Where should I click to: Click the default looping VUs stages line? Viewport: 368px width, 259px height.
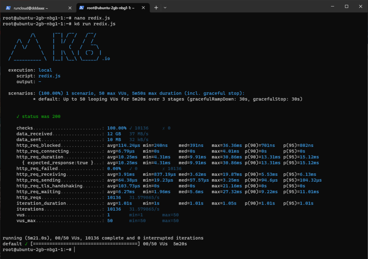(x=167, y=99)
